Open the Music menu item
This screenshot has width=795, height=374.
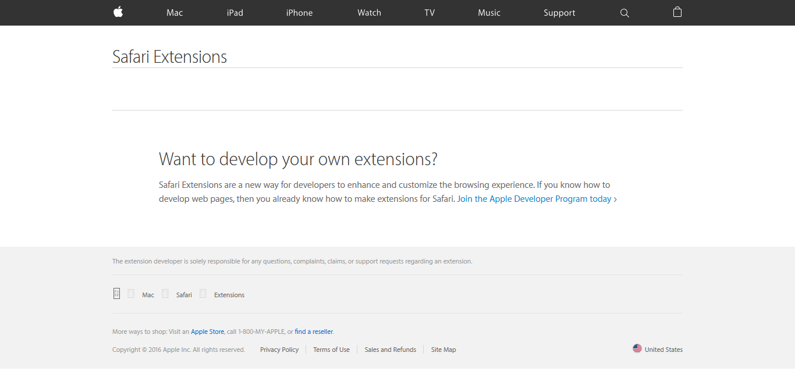tap(489, 13)
